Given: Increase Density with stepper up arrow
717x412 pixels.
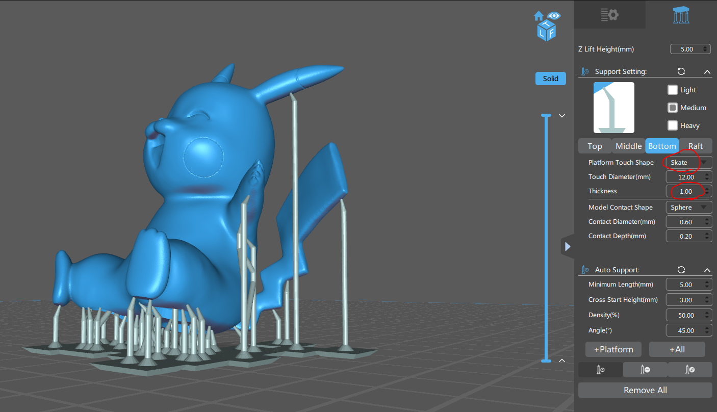Looking at the screenshot, I should [707, 313].
